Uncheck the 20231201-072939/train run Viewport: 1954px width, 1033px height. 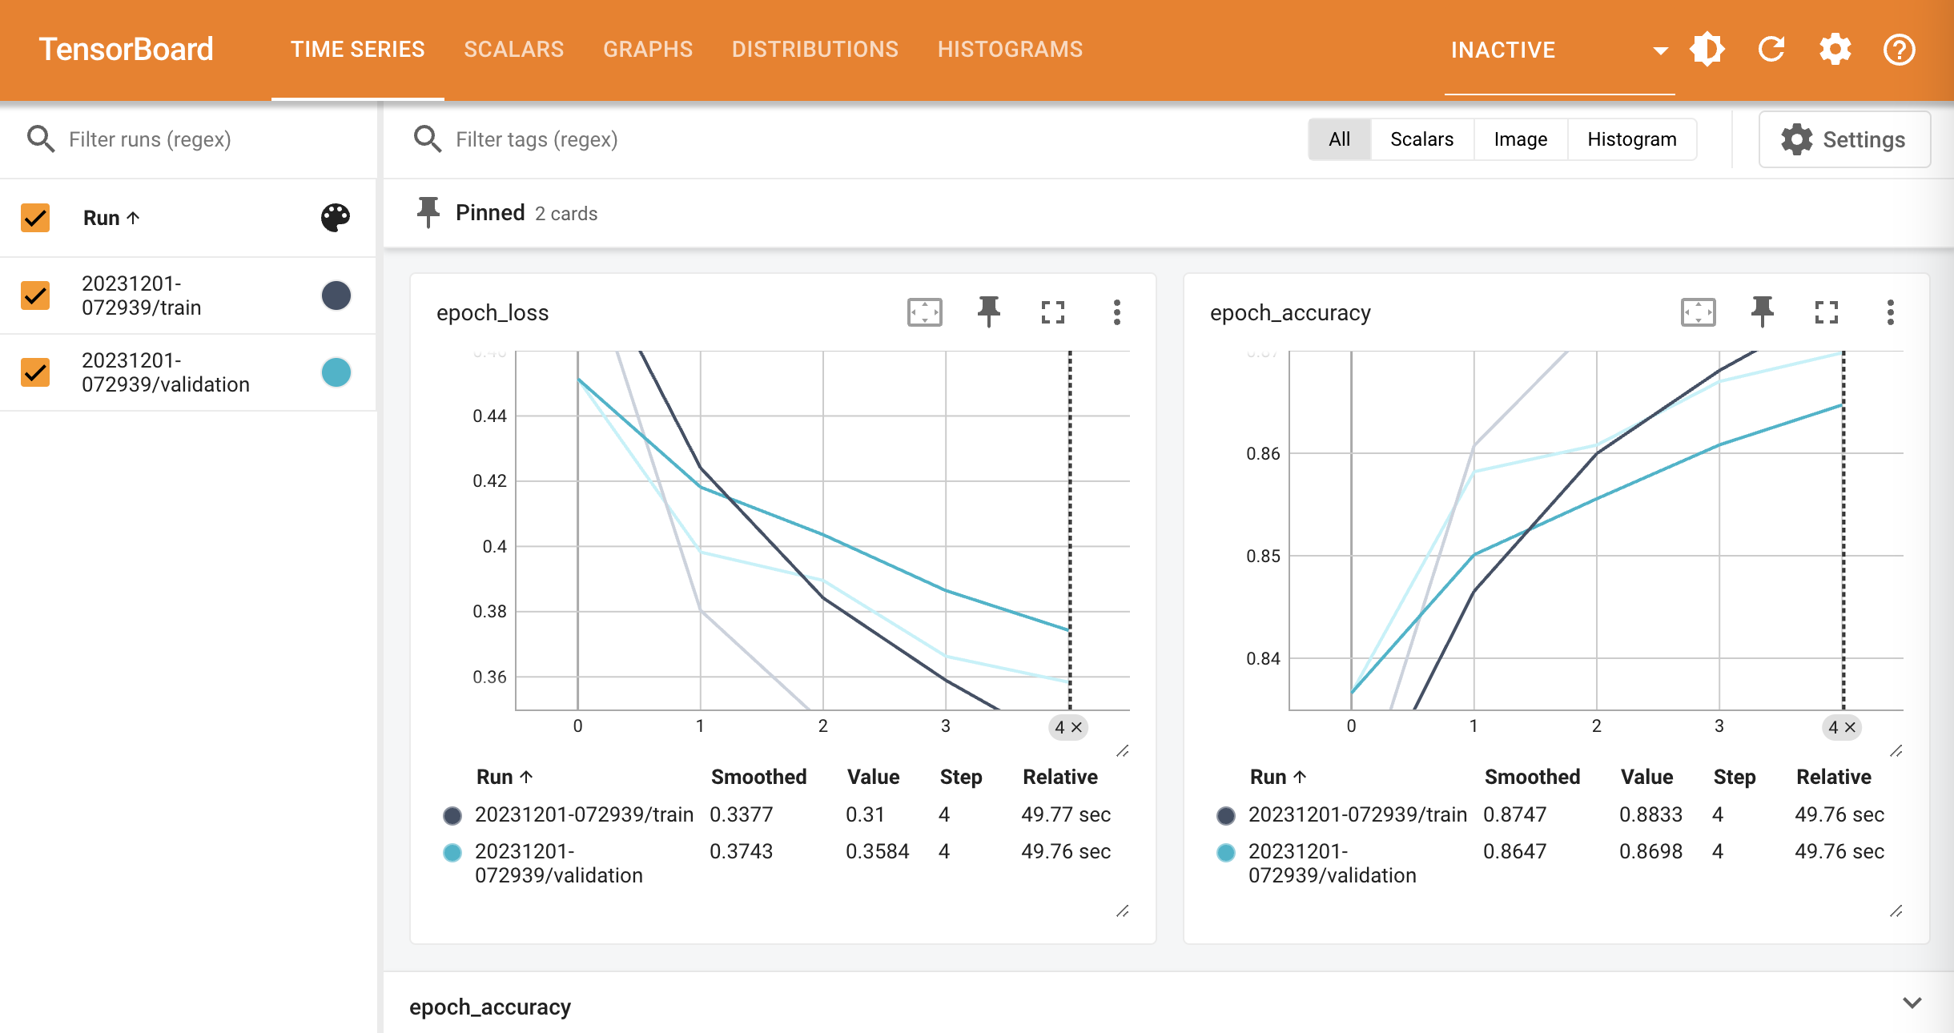coord(35,295)
